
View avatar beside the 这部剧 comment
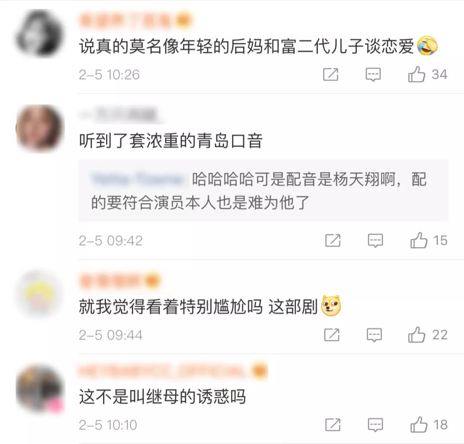click(x=40, y=294)
